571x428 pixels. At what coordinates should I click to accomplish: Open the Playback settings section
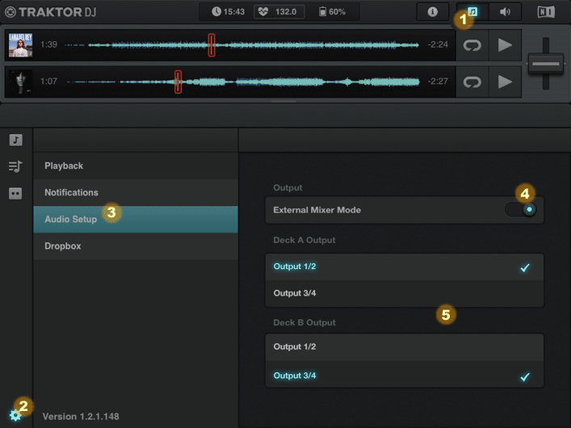point(136,166)
